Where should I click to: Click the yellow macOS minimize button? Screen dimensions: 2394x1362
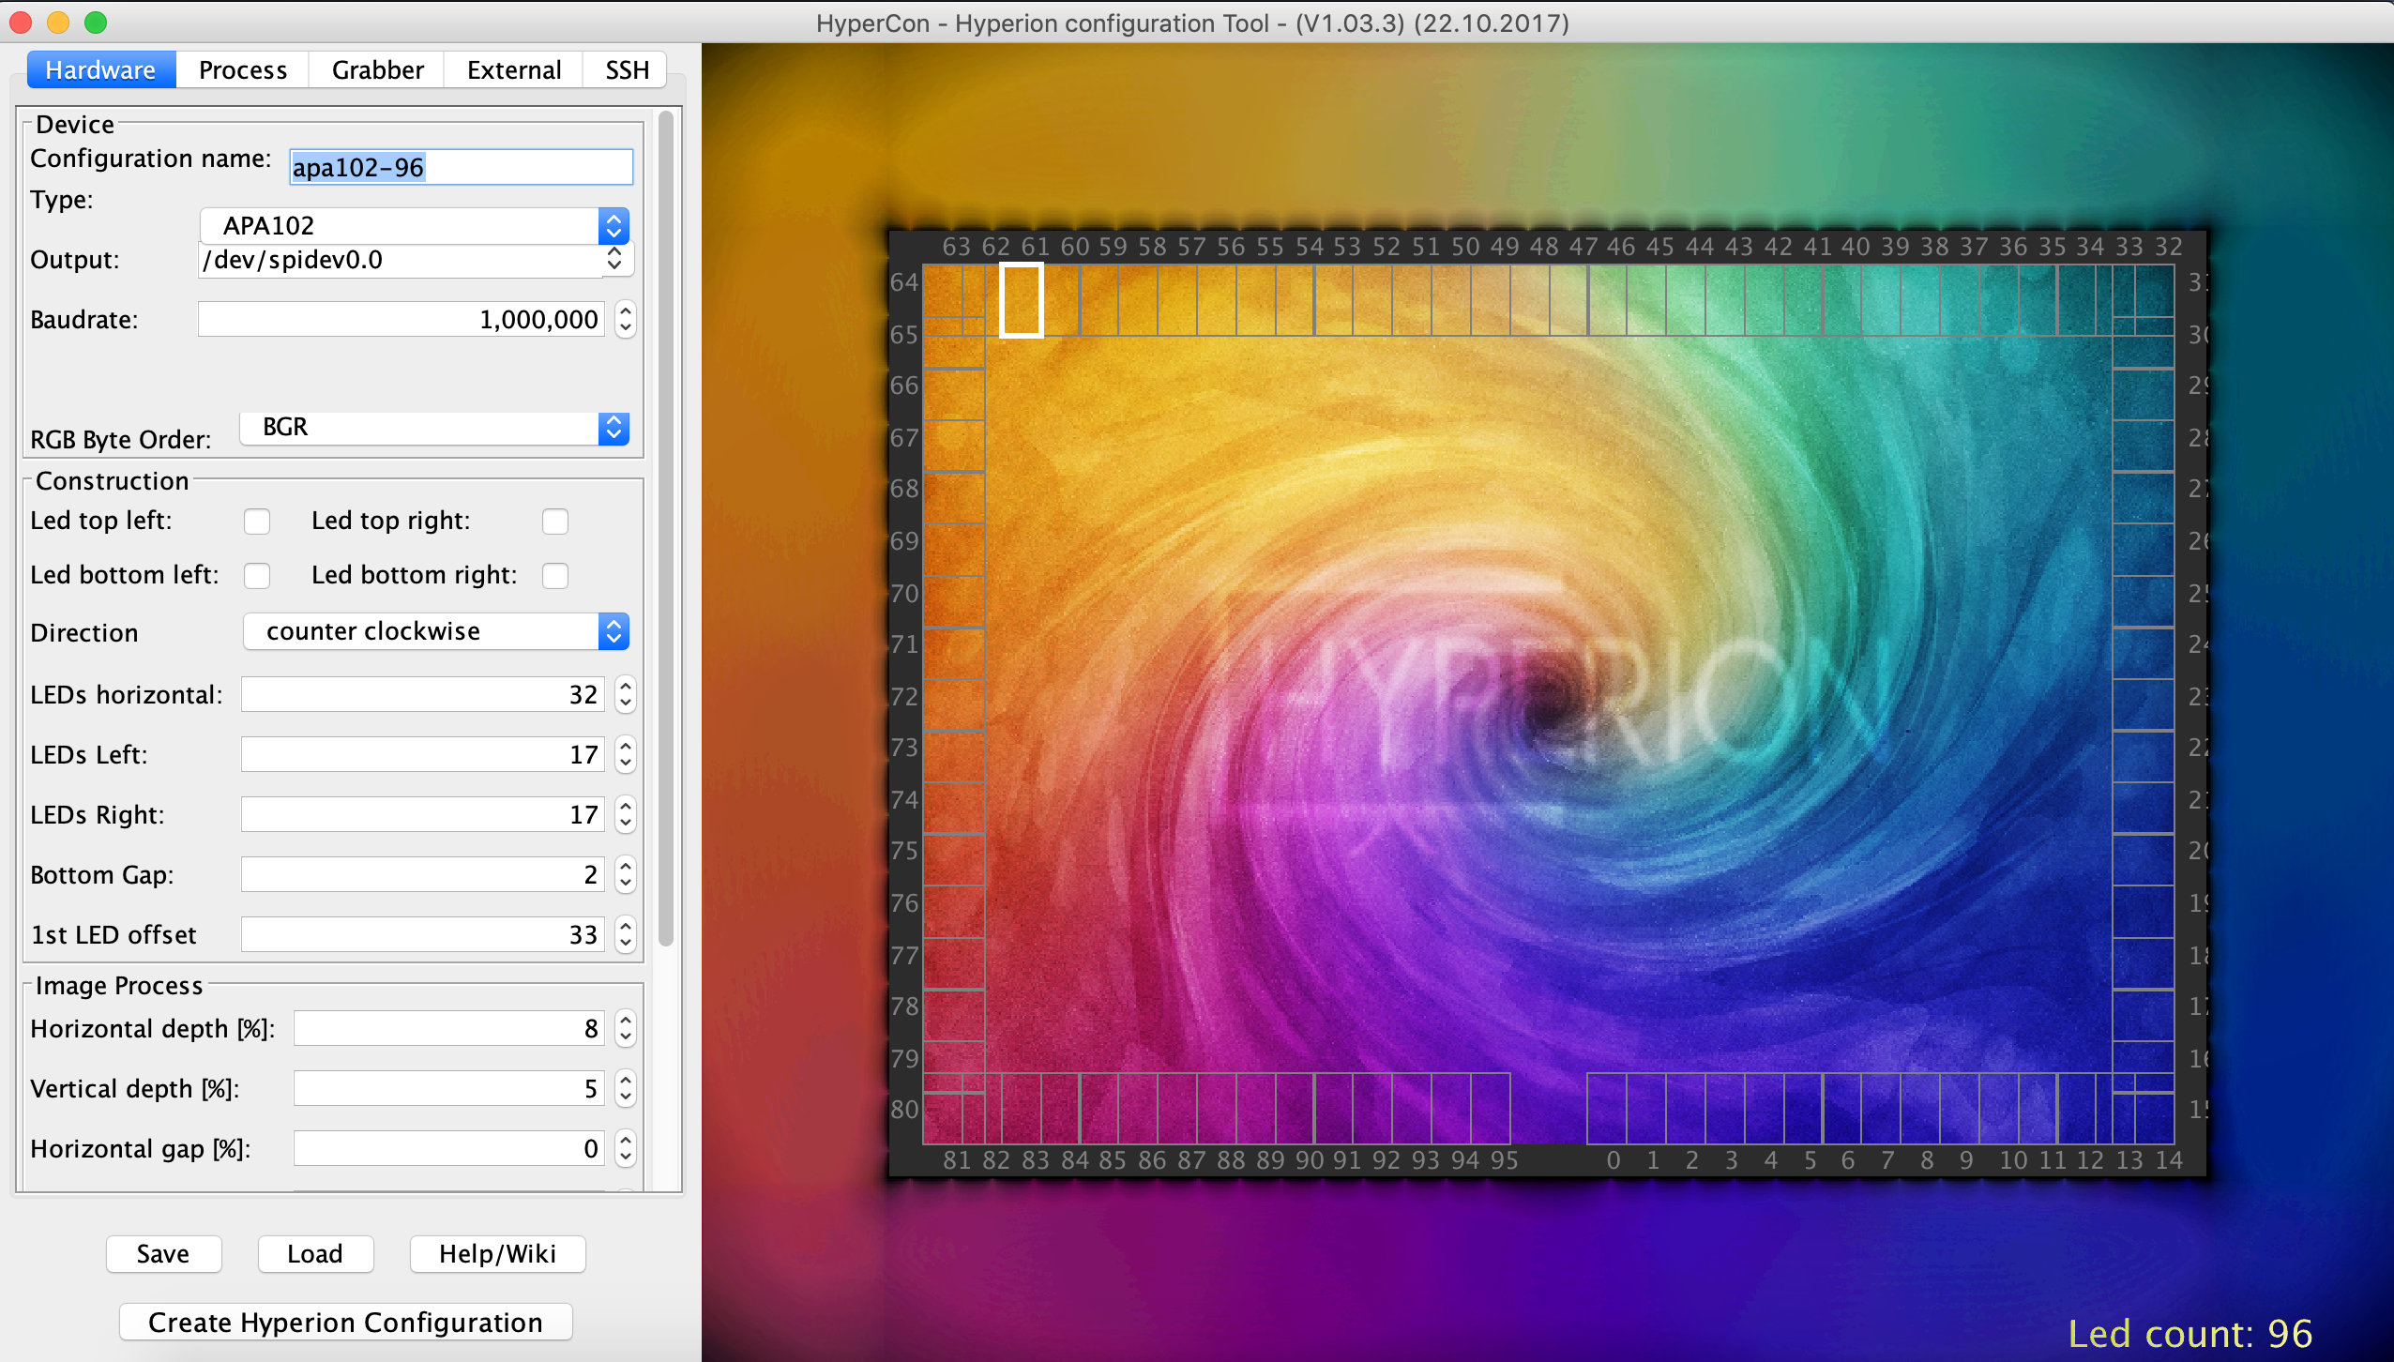(x=58, y=22)
